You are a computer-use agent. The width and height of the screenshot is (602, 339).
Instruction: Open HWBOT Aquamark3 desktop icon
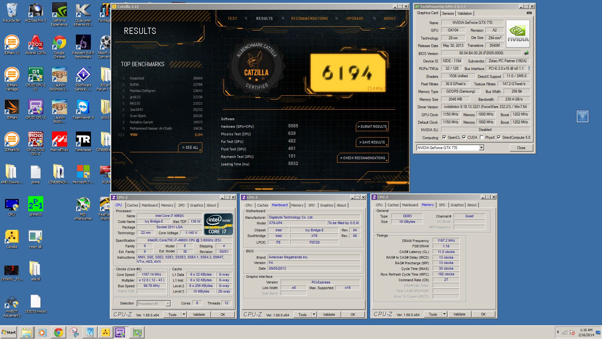point(12,305)
